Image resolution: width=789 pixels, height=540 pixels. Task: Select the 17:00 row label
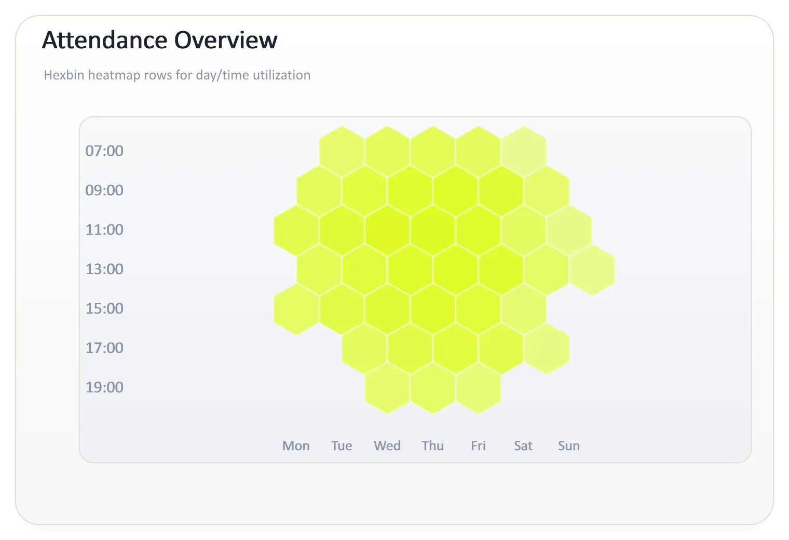pyautogui.click(x=104, y=348)
